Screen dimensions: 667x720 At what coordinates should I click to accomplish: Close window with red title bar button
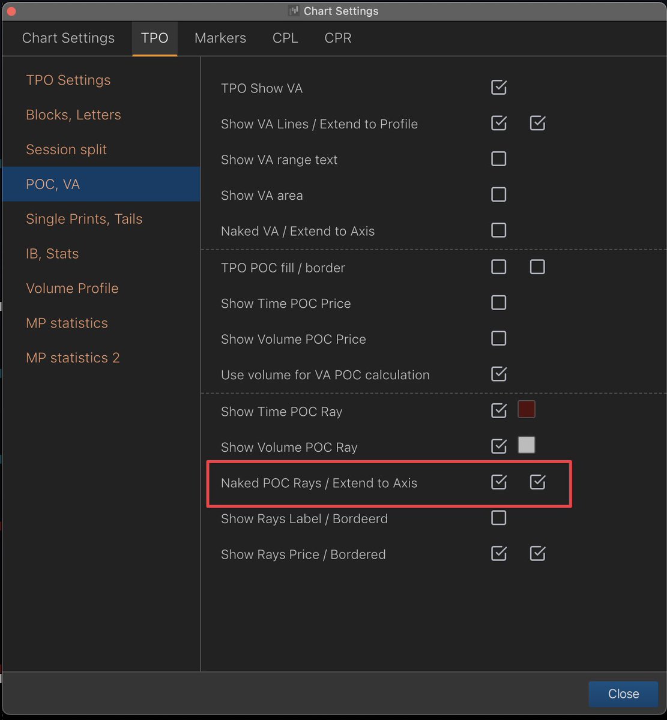(11, 11)
